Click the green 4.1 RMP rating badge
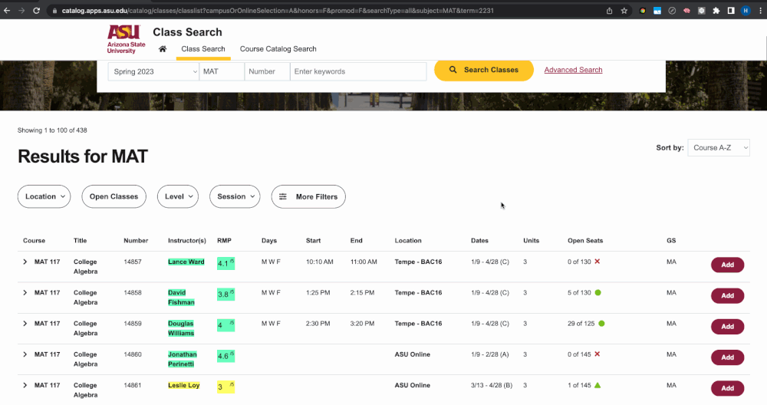Screen dimensions: 767x405 point(225,263)
